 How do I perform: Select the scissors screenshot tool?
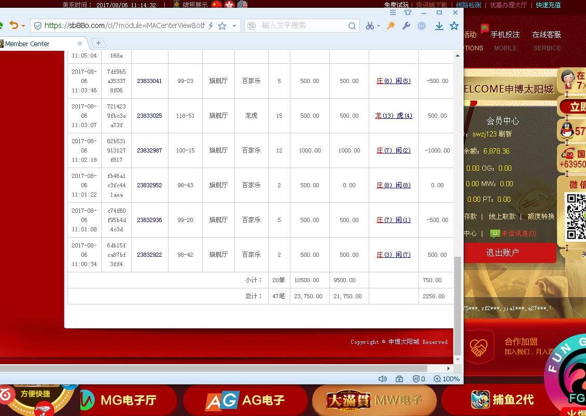point(369,25)
